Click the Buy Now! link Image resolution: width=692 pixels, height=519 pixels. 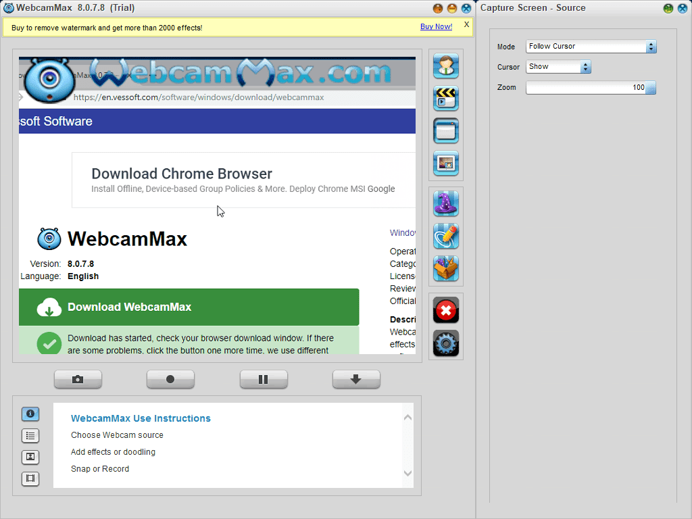click(x=436, y=26)
